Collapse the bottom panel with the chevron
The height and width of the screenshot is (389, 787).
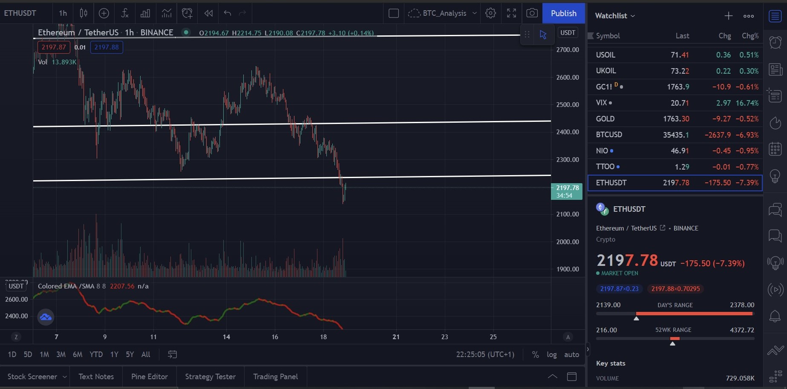(552, 377)
